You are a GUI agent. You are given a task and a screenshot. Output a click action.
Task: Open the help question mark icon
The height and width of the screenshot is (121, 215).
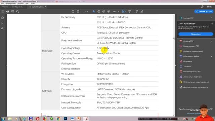point(202,7)
